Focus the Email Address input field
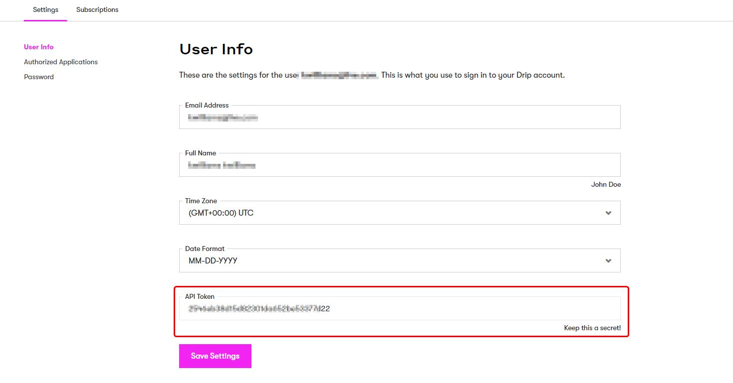The image size is (733, 383). click(399, 118)
